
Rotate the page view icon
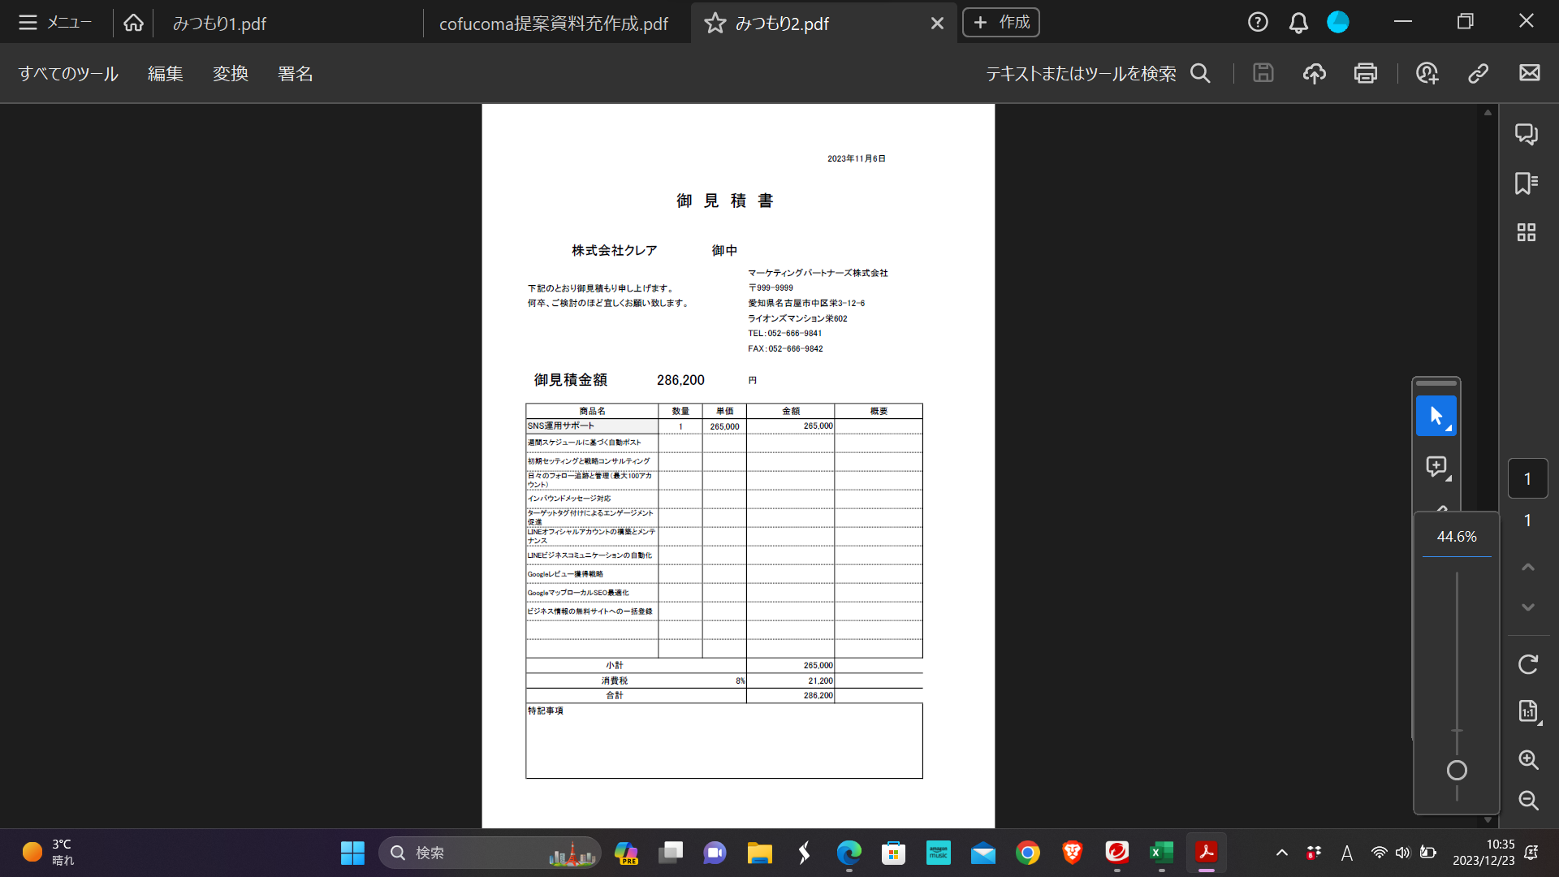click(1528, 664)
